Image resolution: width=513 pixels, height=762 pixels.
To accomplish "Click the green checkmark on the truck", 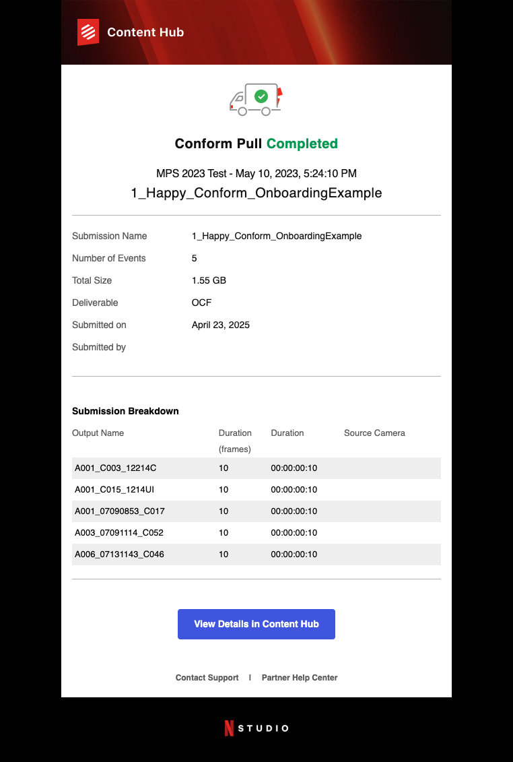I will (261, 96).
